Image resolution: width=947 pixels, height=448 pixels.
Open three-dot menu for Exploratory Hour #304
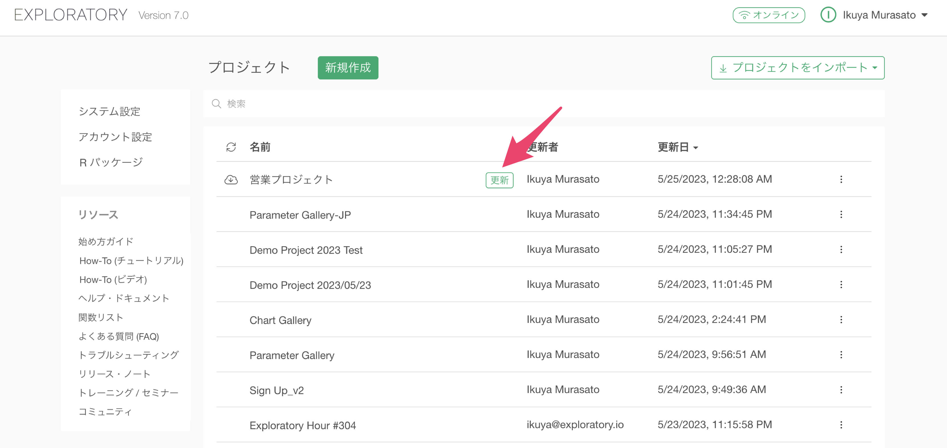841,425
